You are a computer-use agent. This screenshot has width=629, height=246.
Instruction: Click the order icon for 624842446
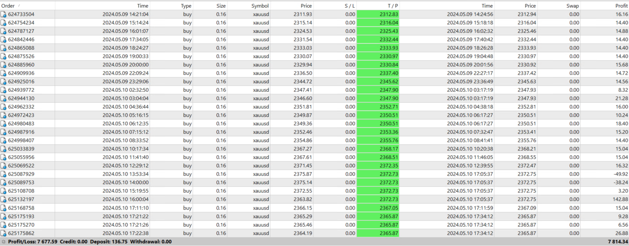click(3, 39)
